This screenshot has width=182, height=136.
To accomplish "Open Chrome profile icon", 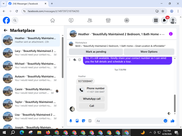I will pyautogui.click(x=171, y=11).
